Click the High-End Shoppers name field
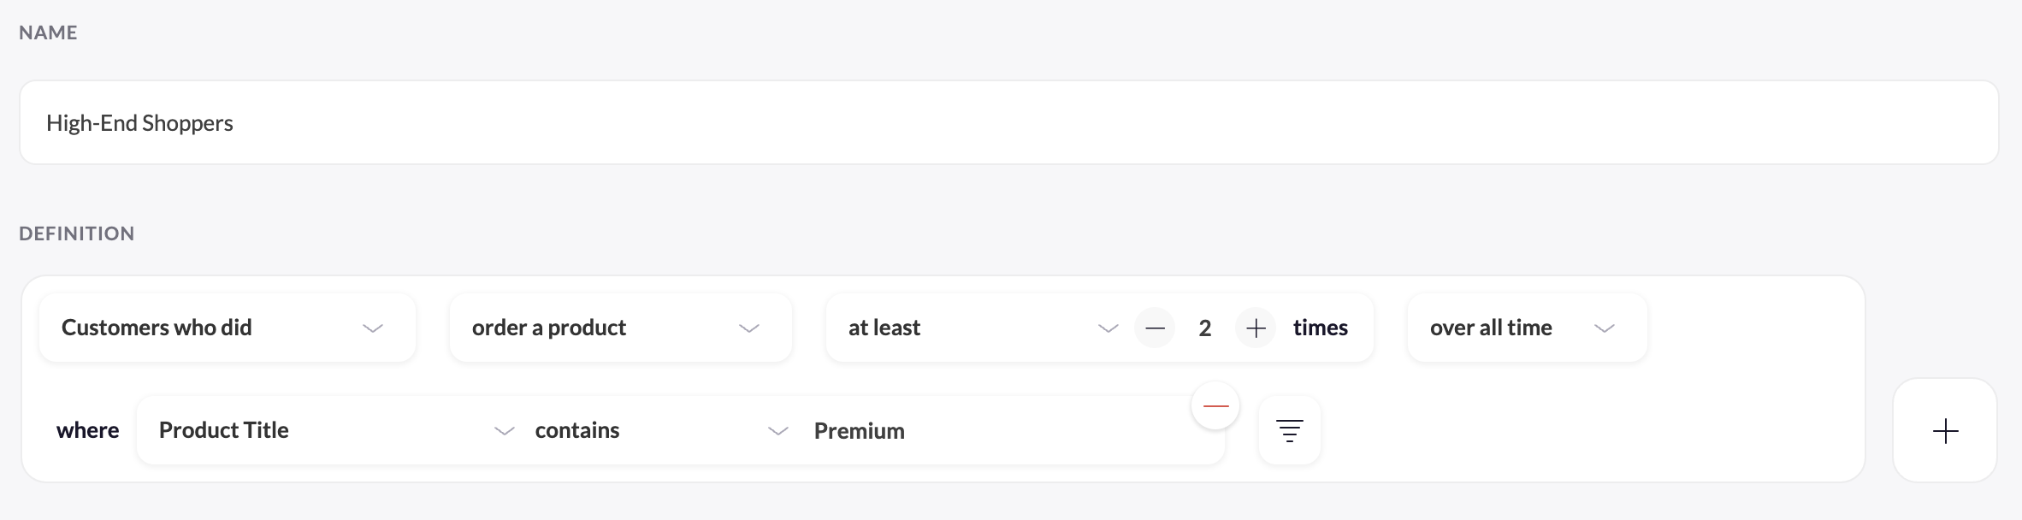 pyautogui.click(x=1008, y=123)
